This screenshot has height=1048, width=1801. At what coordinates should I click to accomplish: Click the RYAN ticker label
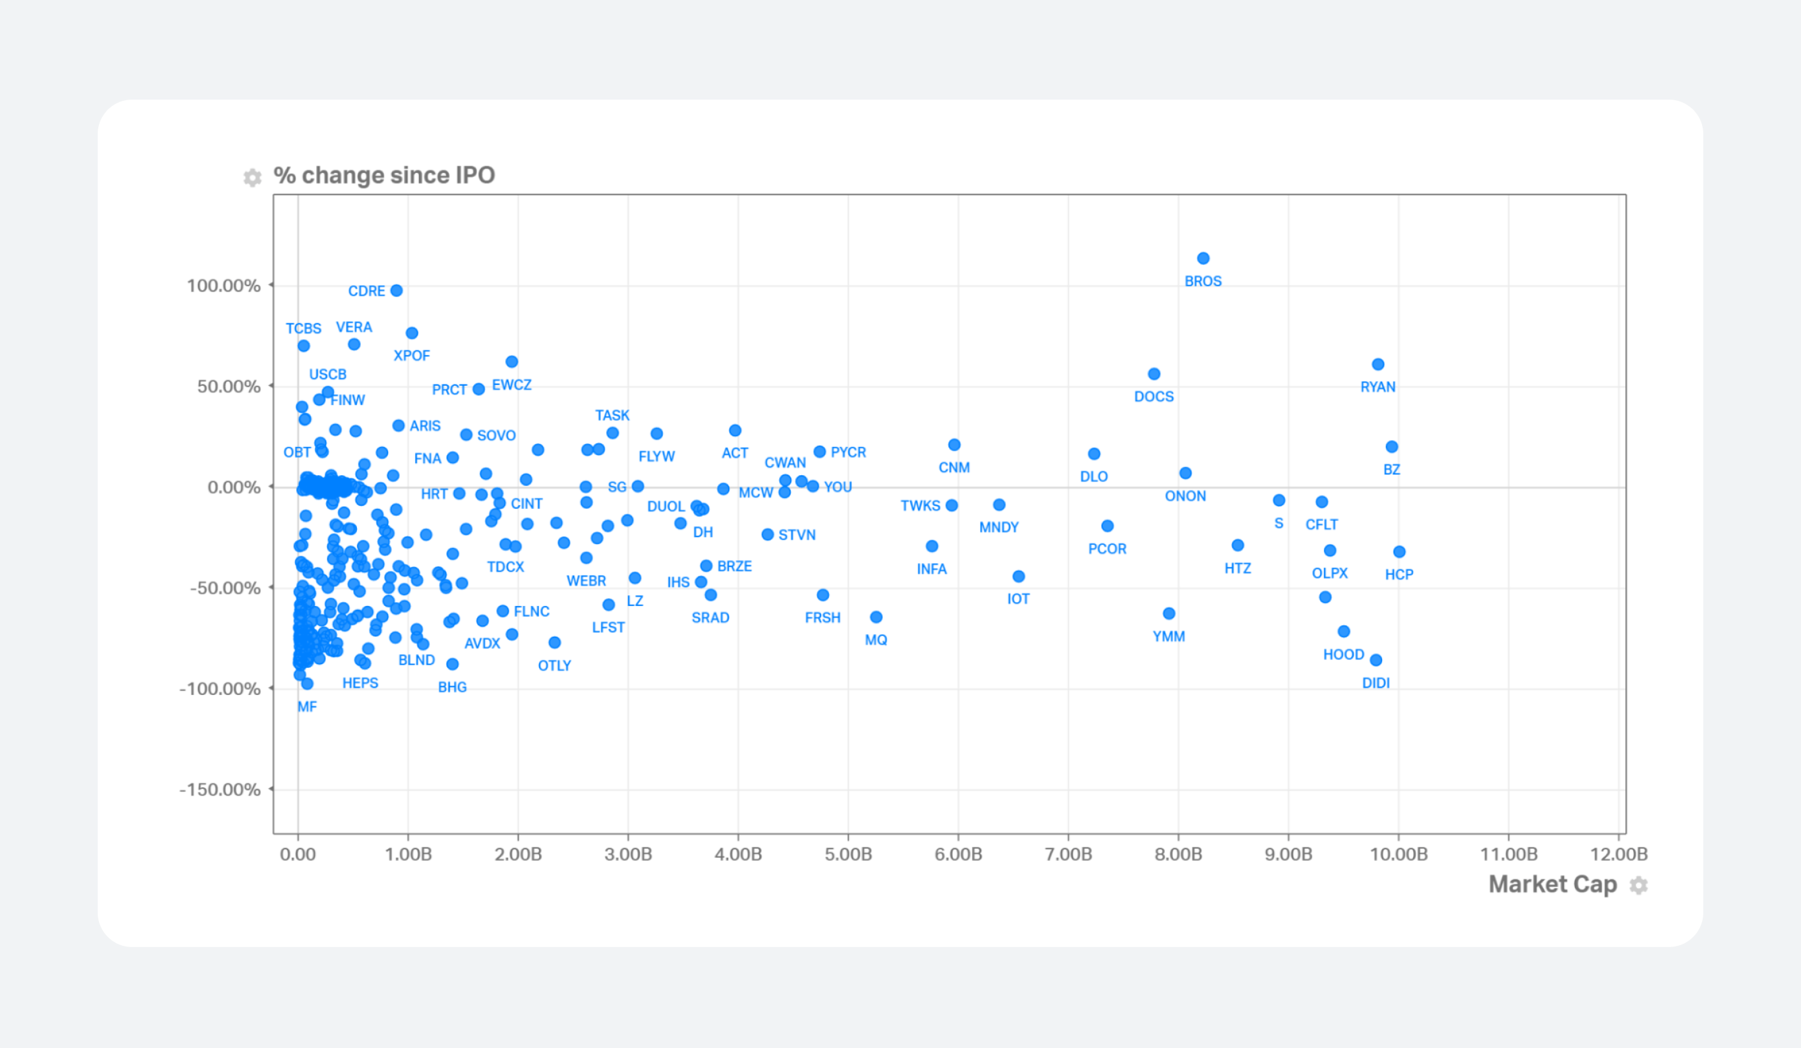tap(1377, 387)
